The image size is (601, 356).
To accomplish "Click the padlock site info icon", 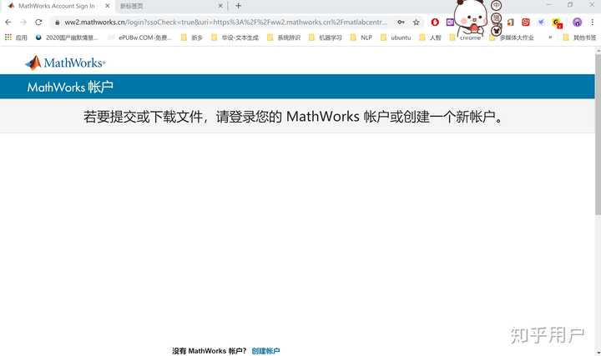I will (57, 23).
